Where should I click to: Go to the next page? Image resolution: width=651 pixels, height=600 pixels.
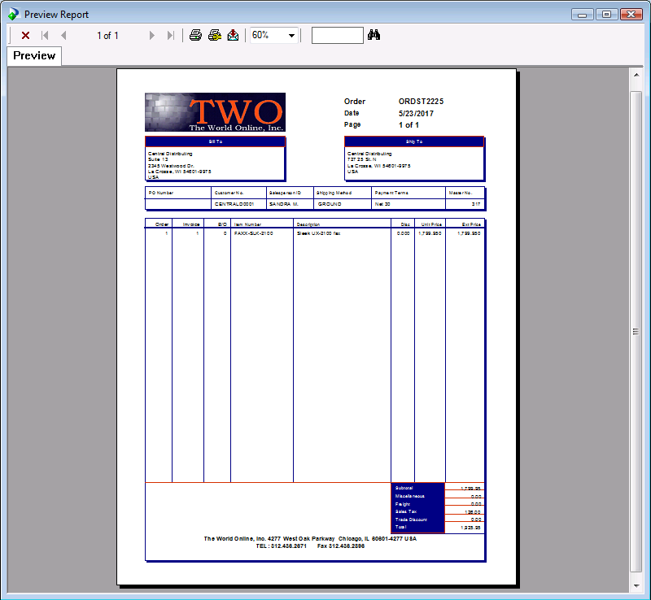(x=151, y=36)
